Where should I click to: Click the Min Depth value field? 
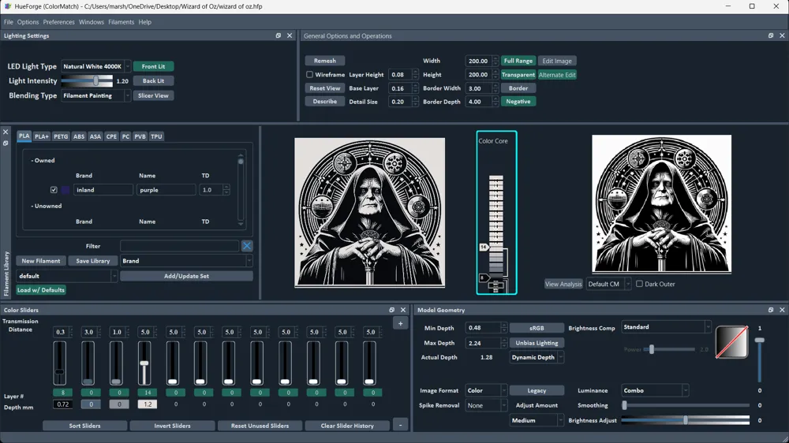[x=483, y=328]
